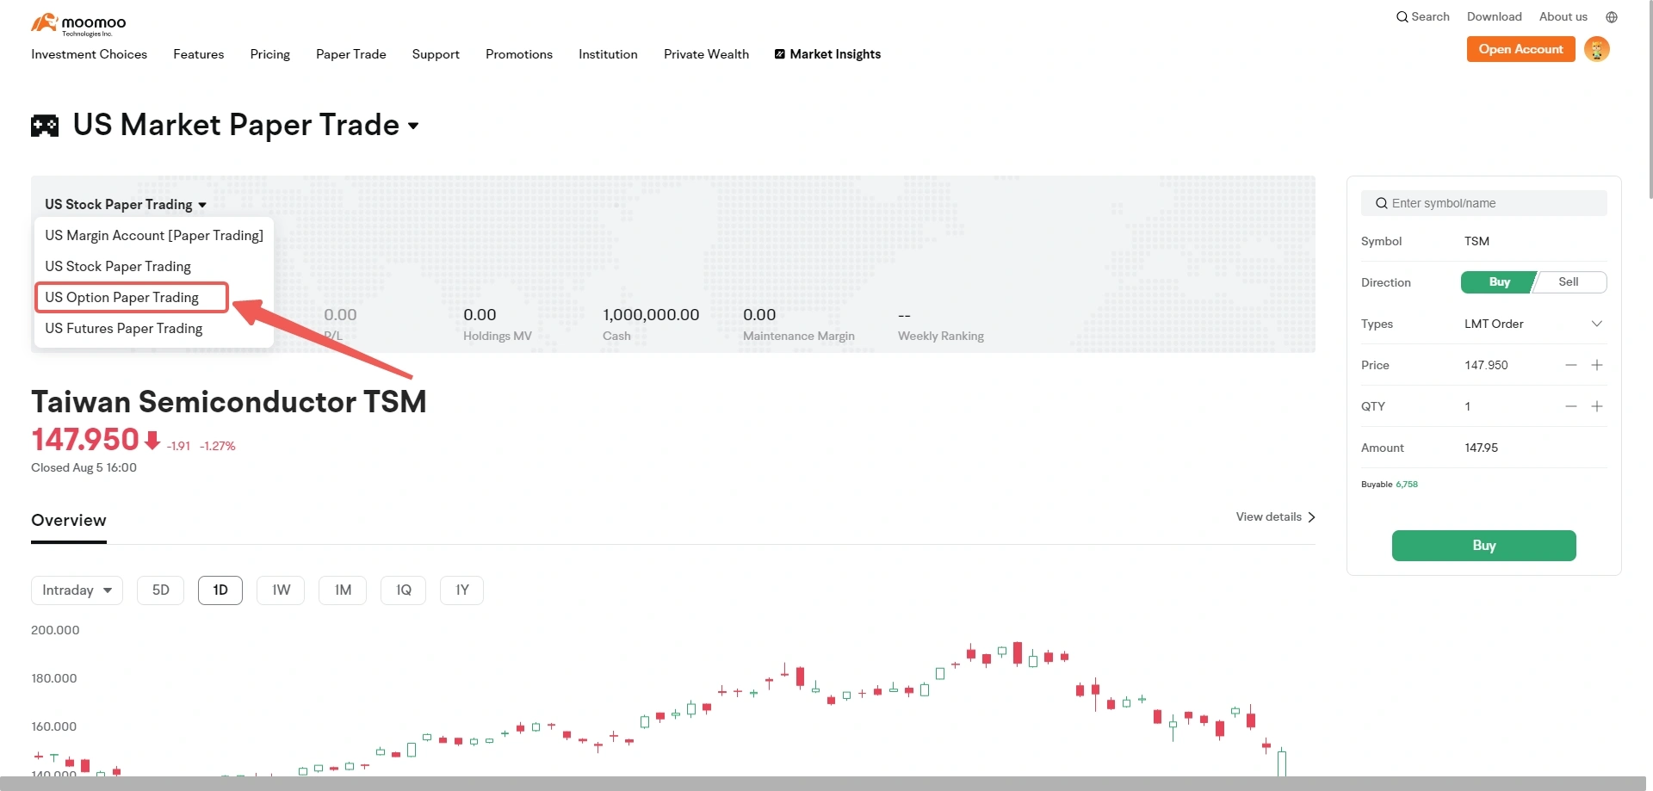Image resolution: width=1653 pixels, height=791 pixels.
Task: Select the 1Q chart range
Action: coord(403,590)
